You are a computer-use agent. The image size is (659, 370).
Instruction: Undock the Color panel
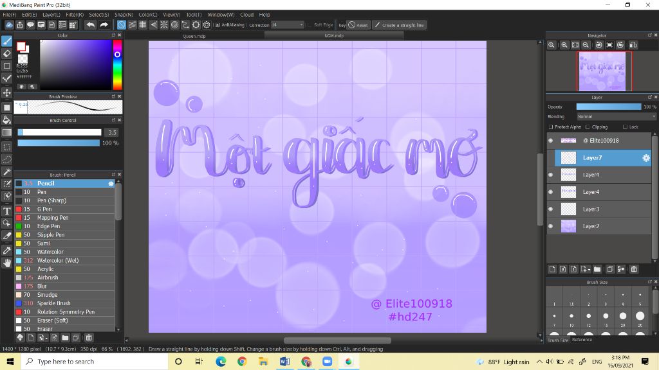[113, 35]
